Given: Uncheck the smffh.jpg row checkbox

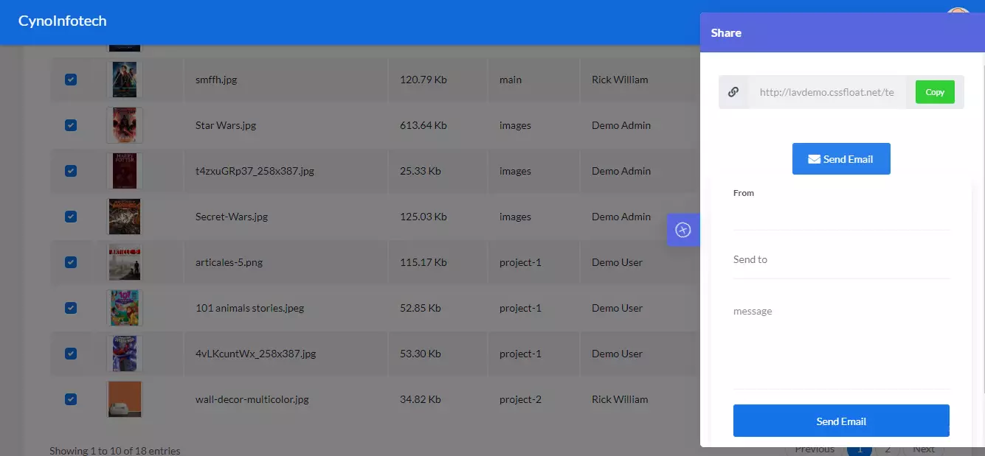Looking at the screenshot, I should pos(71,80).
